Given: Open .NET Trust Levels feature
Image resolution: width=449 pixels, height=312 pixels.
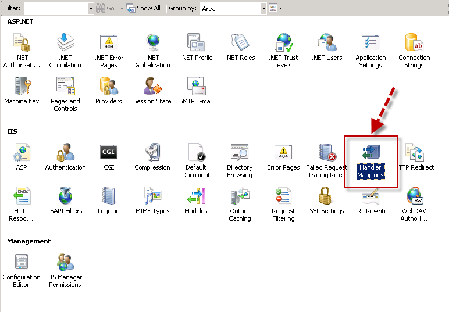Looking at the screenshot, I should pyautogui.click(x=283, y=51).
